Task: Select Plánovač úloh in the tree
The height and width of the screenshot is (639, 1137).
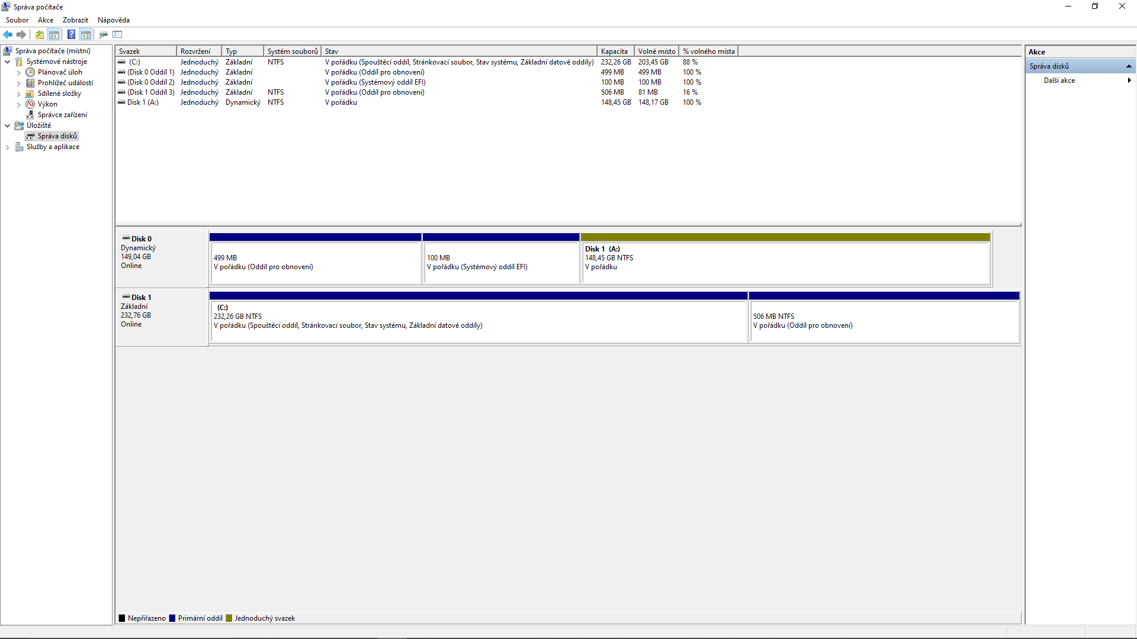Action: 60,72
